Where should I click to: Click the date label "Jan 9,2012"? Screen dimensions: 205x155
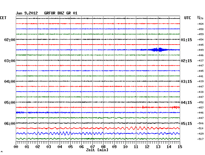pos(27,13)
